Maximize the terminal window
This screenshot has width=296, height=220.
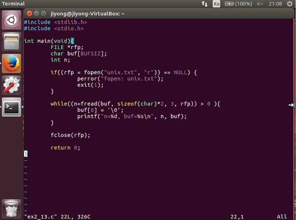[44, 14]
